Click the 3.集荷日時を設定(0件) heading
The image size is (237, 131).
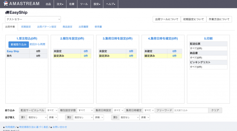click(118, 39)
